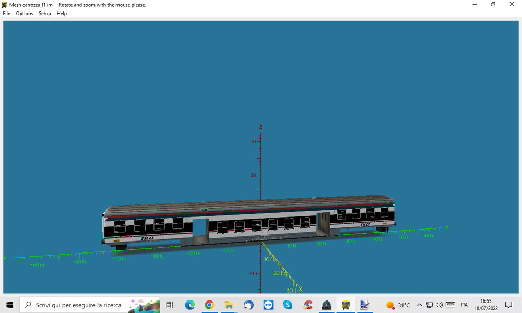
Task: Open the Options menu
Action: 25,14
